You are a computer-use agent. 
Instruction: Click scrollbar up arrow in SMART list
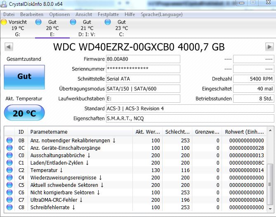(270, 130)
